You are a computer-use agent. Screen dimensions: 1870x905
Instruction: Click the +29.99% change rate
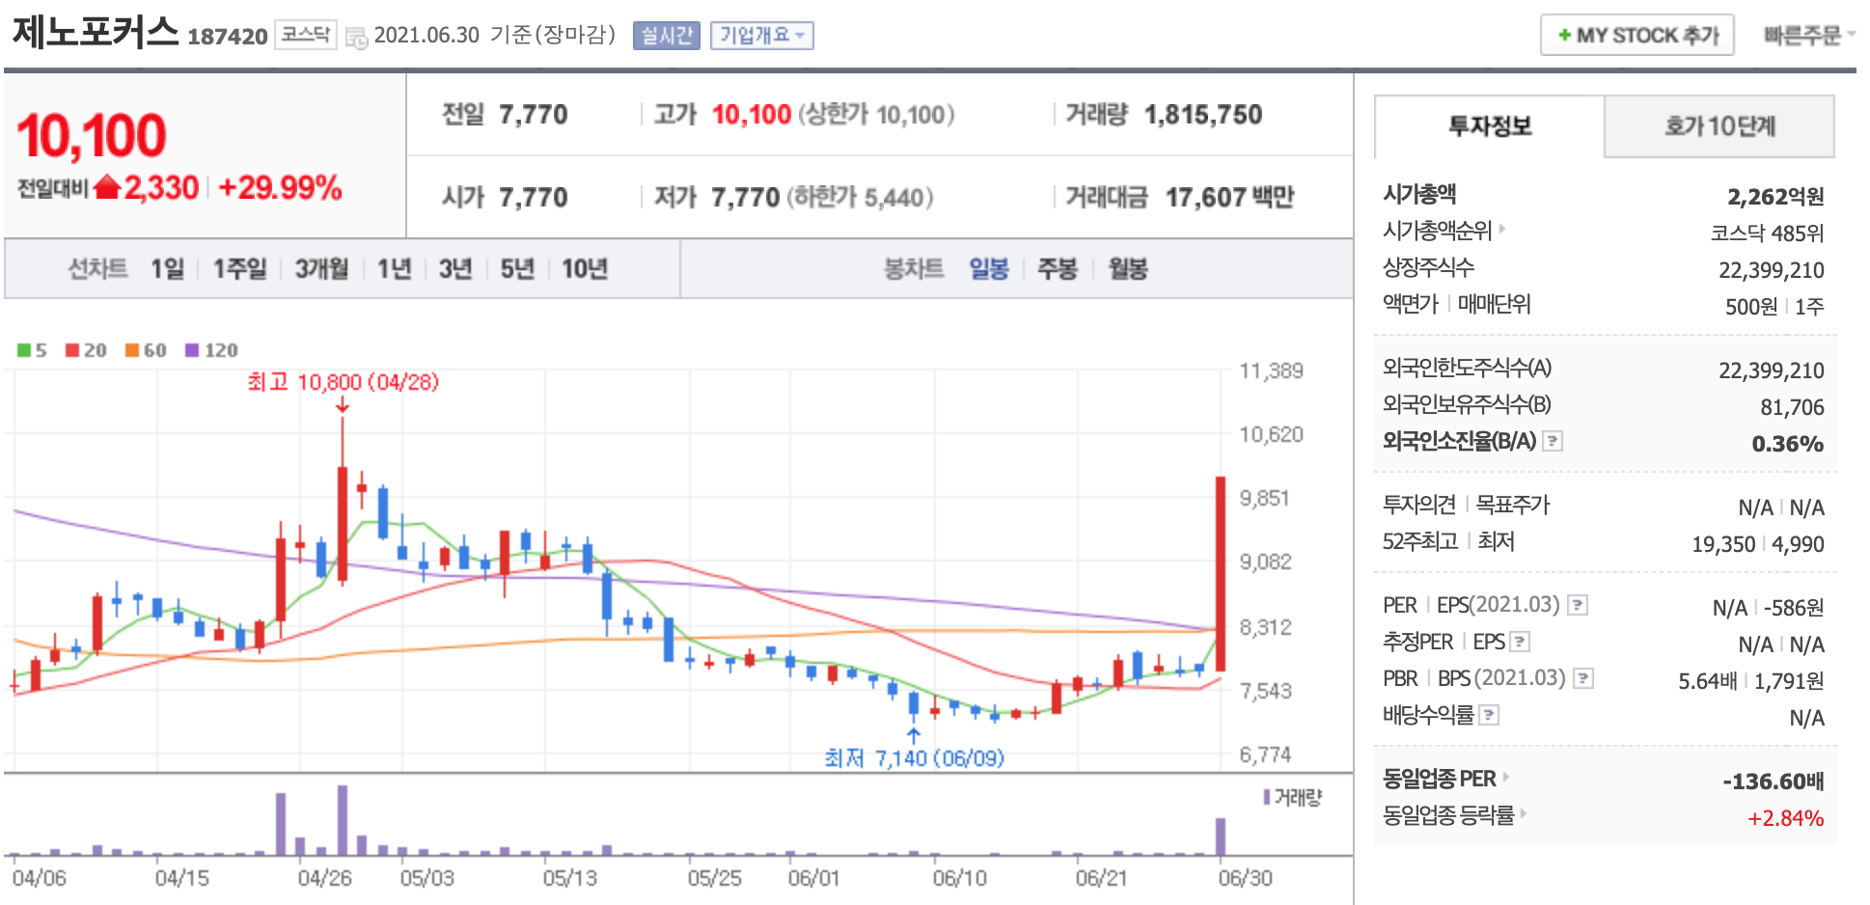coord(280,187)
